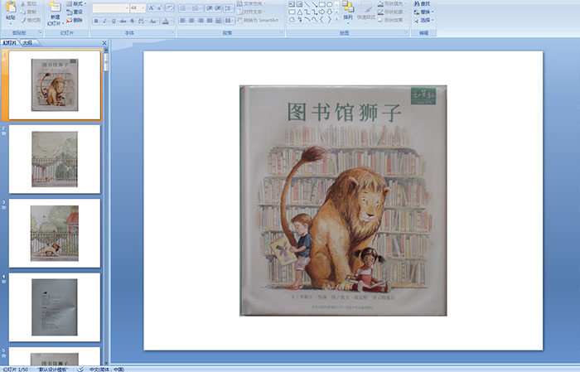This screenshot has width=580, height=372.
Task: Close the slides pane with X
Action: tap(104, 43)
